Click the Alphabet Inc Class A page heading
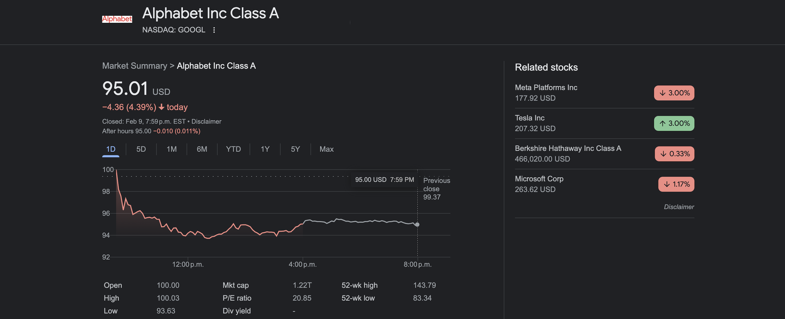Screen dimensions: 785x319 tap(210, 14)
